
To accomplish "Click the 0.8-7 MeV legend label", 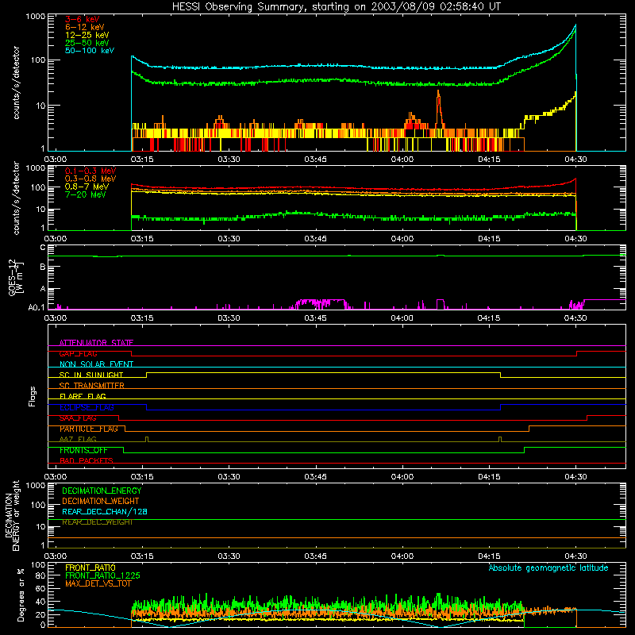I will point(87,187).
